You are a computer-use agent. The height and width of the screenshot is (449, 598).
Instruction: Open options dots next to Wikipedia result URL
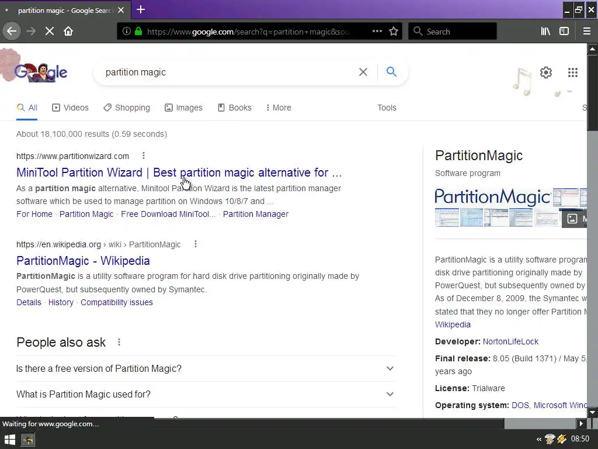tap(195, 244)
